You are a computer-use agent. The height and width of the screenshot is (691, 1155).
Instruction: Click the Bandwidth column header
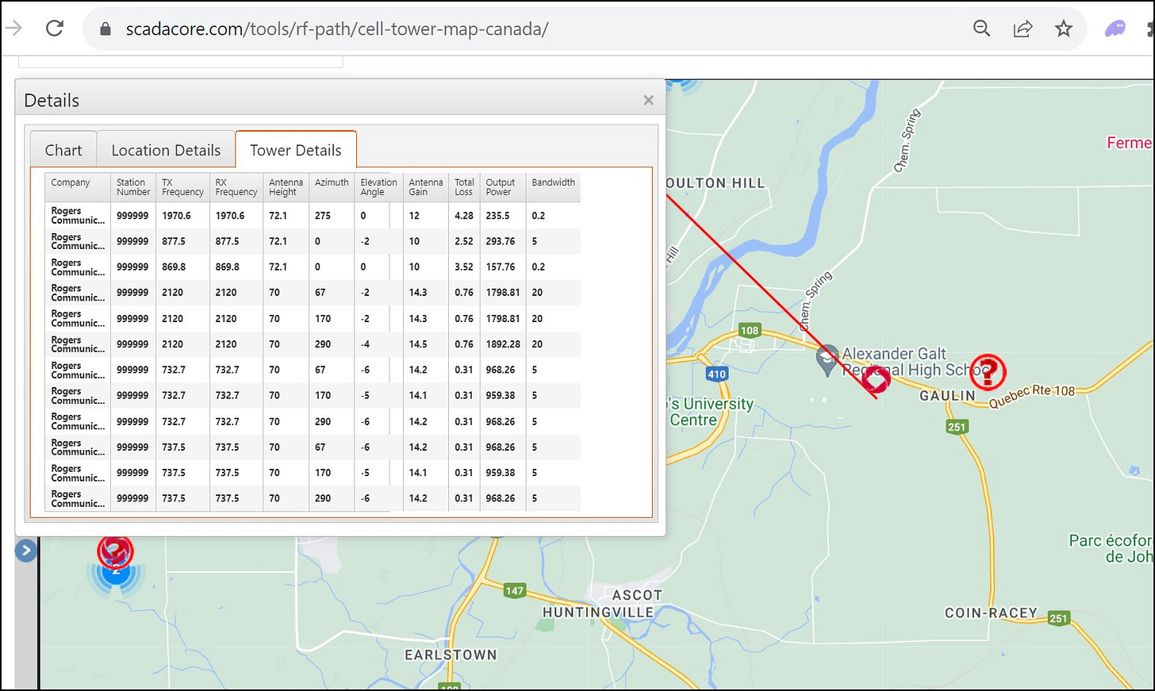553,187
